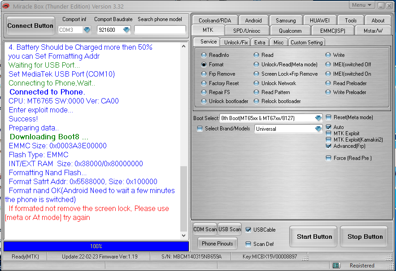Enable the Reset(Meta mode) checkbox
The width and height of the screenshot is (396, 271).
[x=329, y=117]
